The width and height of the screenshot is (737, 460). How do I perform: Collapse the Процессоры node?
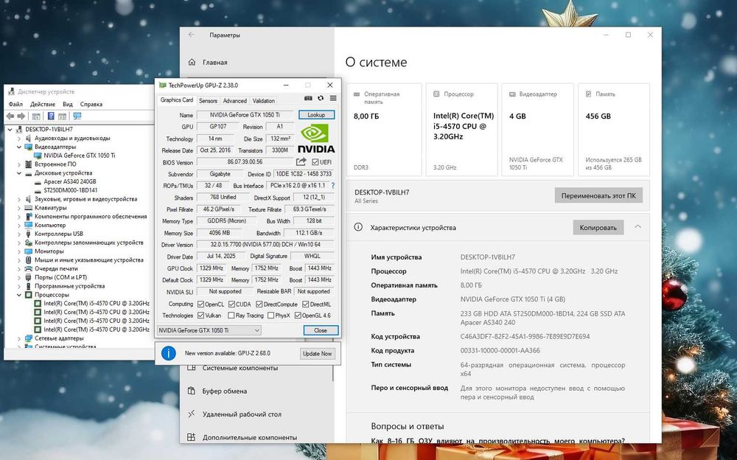(19, 295)
